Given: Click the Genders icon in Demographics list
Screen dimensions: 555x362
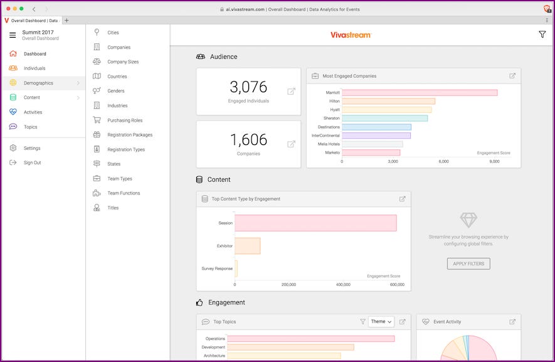Looking at the screenshot, I should point(97,90).
